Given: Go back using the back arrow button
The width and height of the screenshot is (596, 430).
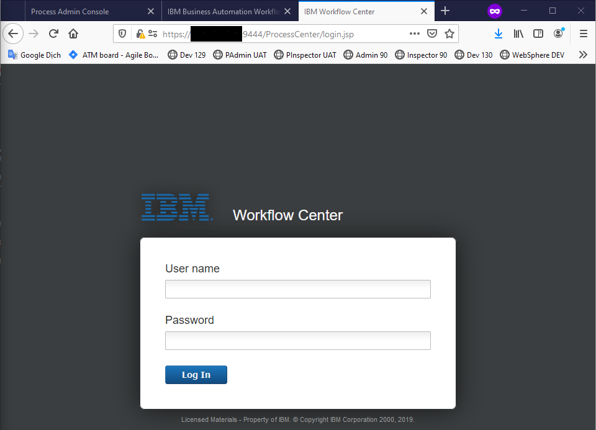Looking at the screenshot, I should (13, 34).
